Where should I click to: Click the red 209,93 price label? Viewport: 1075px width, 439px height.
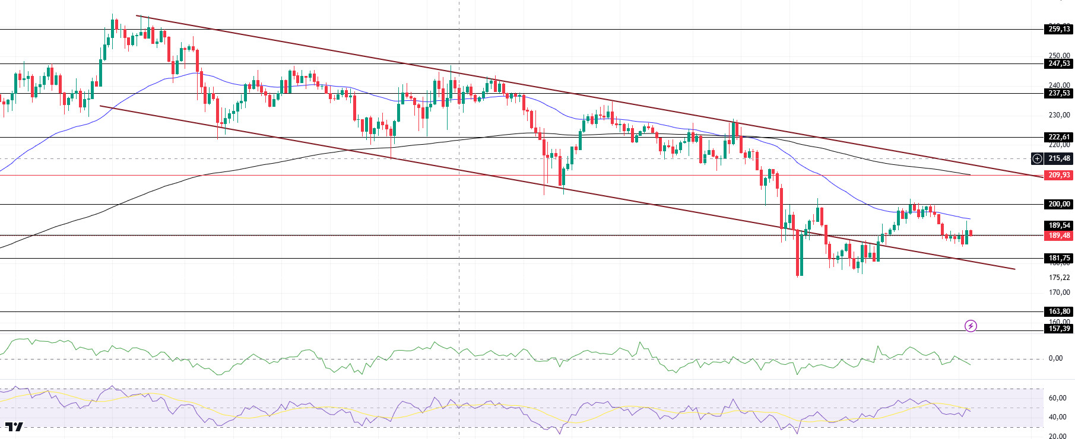coord(1059,175)
